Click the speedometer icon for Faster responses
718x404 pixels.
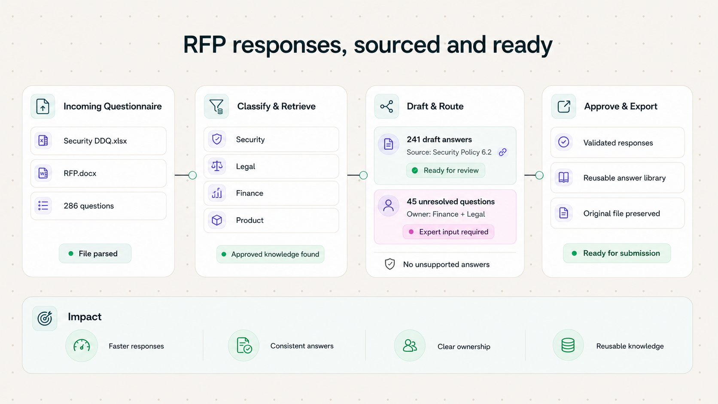coord(82,346)
